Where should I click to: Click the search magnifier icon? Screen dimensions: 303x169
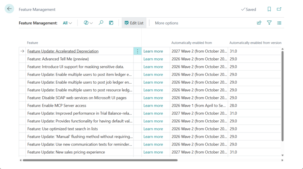101,23
